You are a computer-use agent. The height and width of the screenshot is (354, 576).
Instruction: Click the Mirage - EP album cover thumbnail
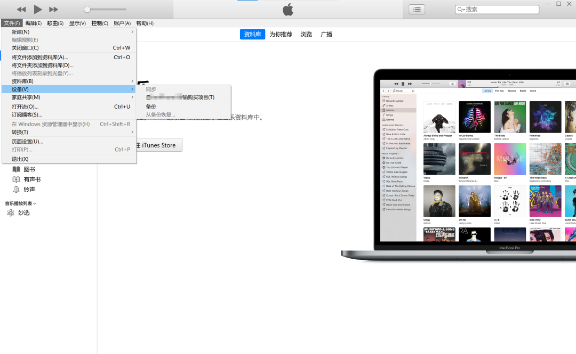coord(510,159)
